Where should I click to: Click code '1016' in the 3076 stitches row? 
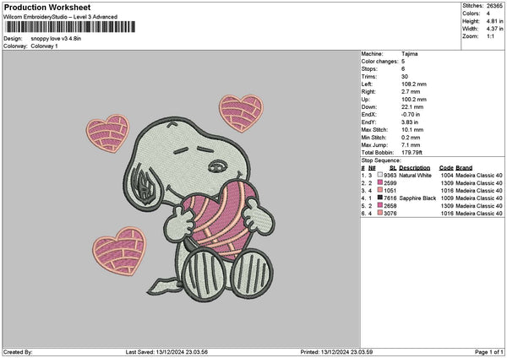[447, 214]
